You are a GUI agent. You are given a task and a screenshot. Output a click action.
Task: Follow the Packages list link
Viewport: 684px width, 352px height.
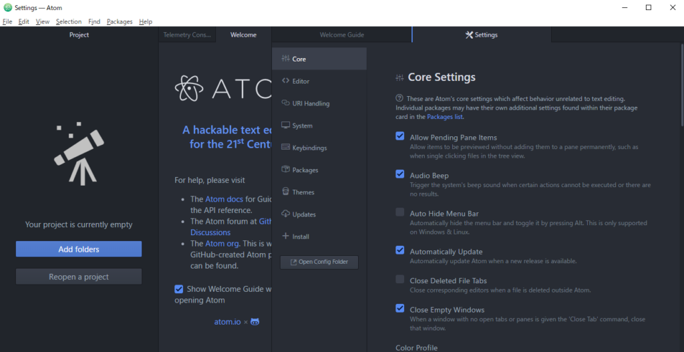(445, 117)
